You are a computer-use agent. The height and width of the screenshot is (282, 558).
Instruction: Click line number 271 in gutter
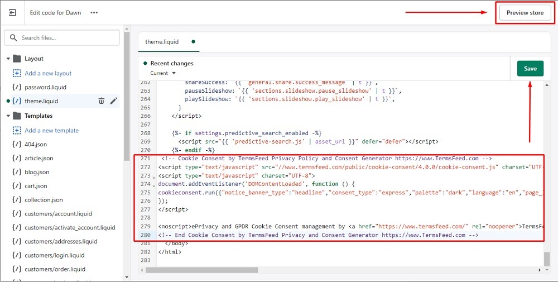(x=146, y=159)
